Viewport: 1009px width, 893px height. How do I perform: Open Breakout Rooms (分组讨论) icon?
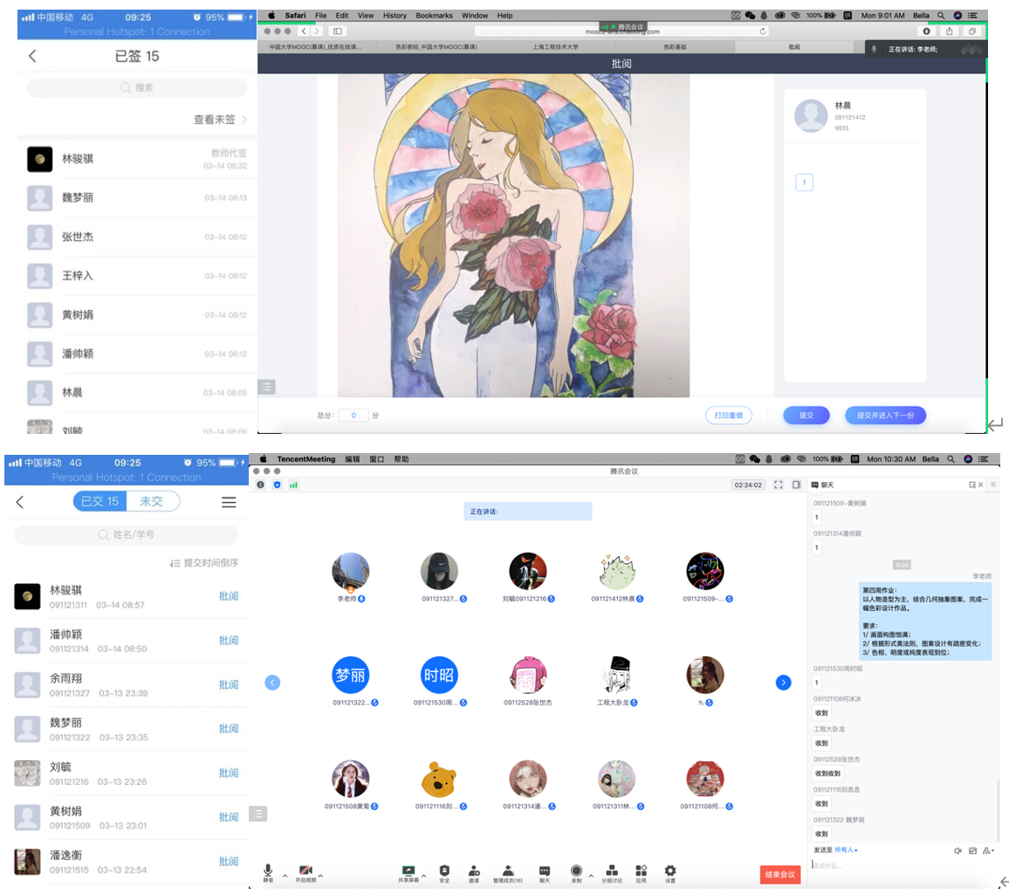click(612, 870)
